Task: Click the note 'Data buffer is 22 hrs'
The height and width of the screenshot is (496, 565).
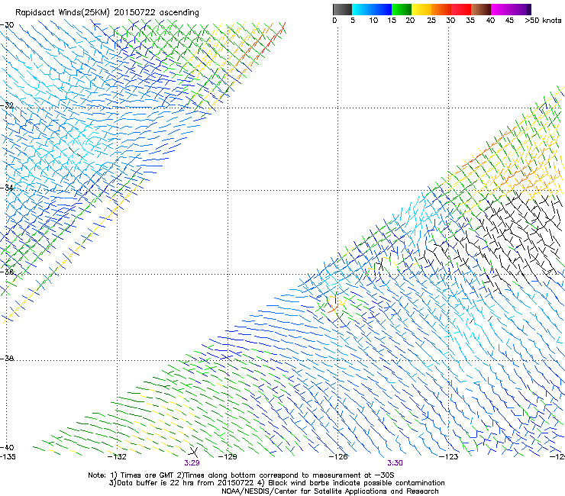Action: (x=156, y=483)
